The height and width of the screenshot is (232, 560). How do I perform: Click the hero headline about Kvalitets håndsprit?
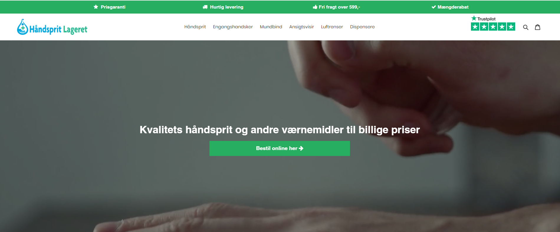coord(280,130)
